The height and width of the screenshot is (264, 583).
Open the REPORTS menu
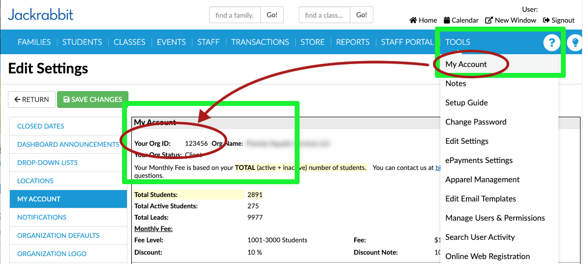click(x=353, y=42)
